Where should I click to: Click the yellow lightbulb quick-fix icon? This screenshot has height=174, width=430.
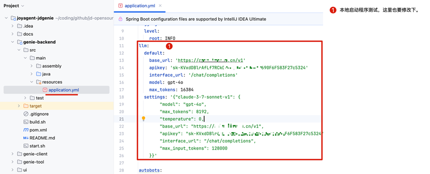143,119
